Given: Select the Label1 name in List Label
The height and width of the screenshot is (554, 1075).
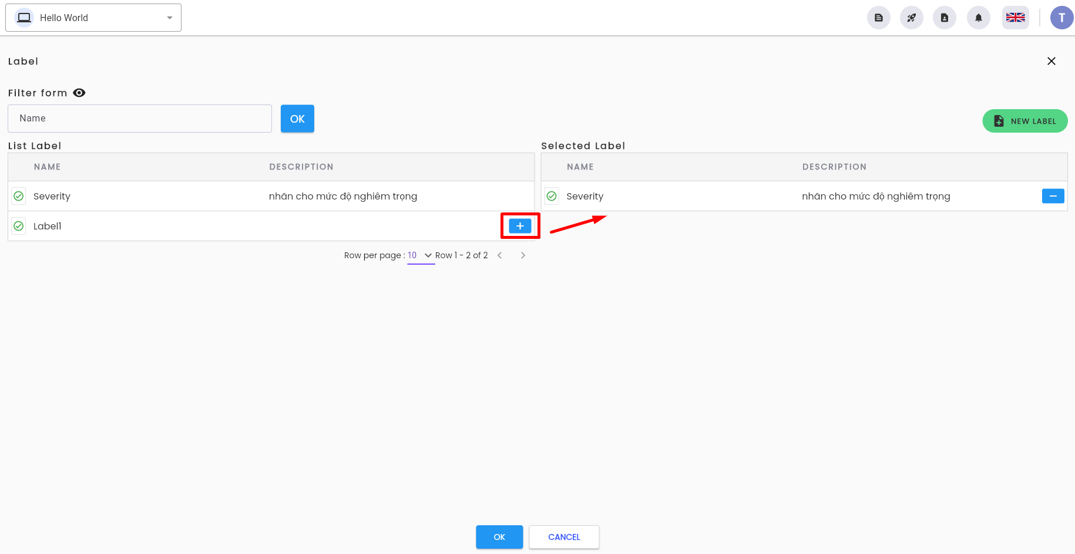Looking at the screenshot, I should pyautogui.click(x=48, y=226).
